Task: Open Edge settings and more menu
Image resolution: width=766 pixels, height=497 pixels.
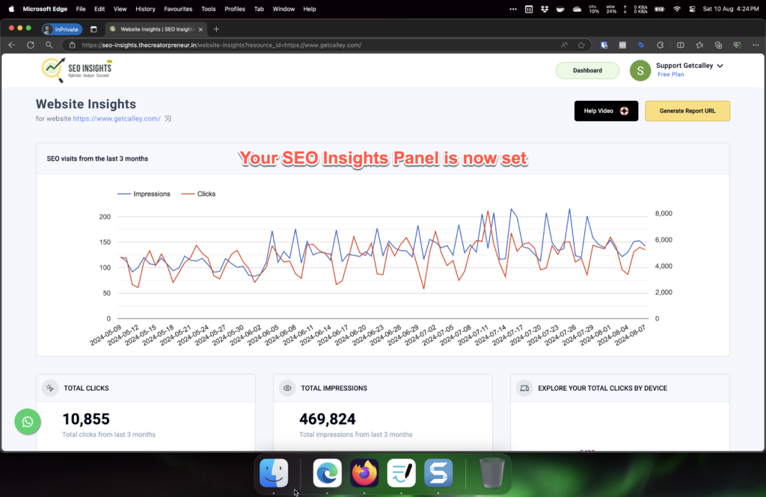Action: click(x=756, y=45)
